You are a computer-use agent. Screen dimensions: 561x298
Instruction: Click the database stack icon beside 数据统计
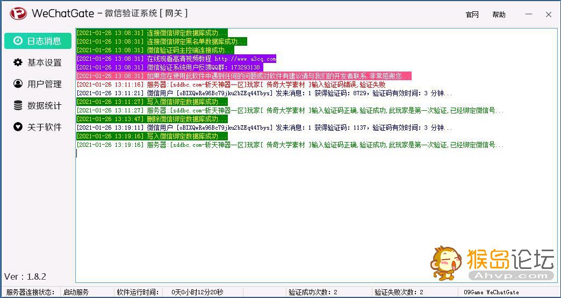18,105
